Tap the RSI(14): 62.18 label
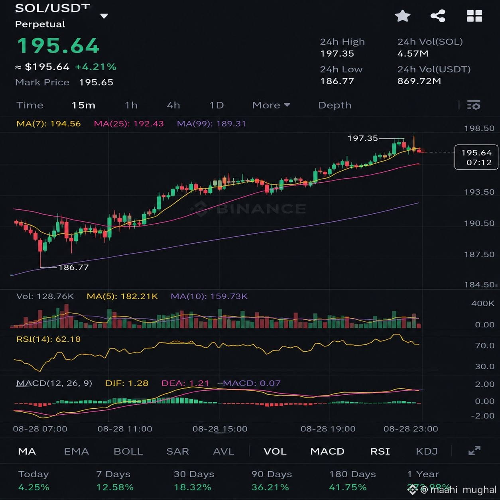Screen dimensions: 500x500 (x=48, y=339)
